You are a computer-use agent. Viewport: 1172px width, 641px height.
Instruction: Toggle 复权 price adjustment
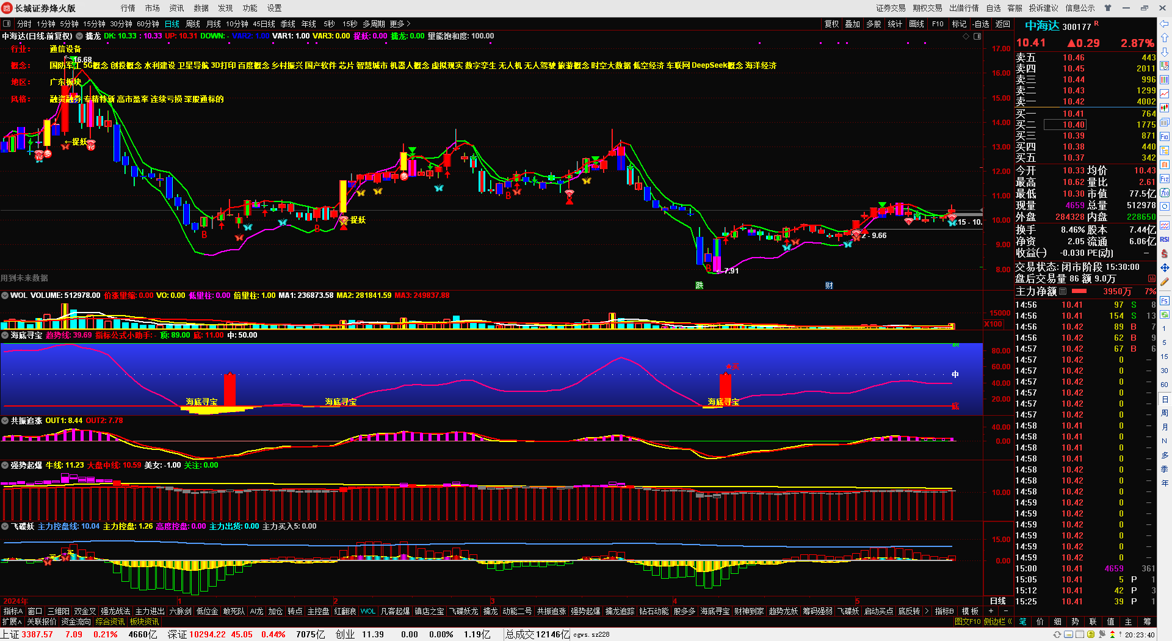coord(831,24)
